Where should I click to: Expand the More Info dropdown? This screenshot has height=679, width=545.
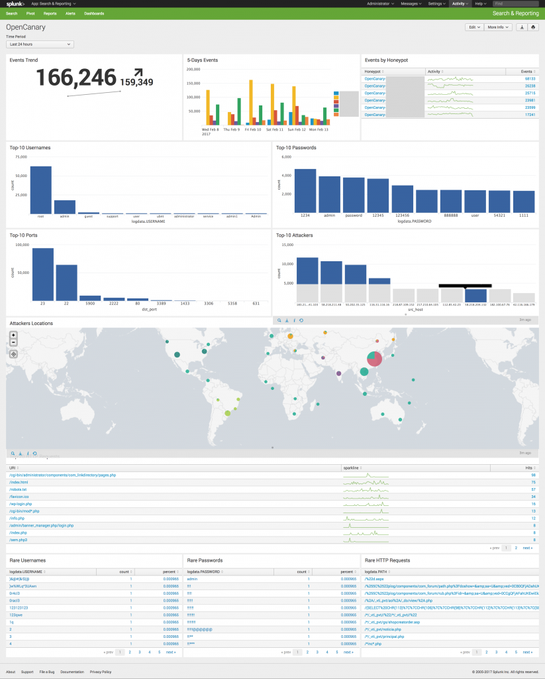498,27
